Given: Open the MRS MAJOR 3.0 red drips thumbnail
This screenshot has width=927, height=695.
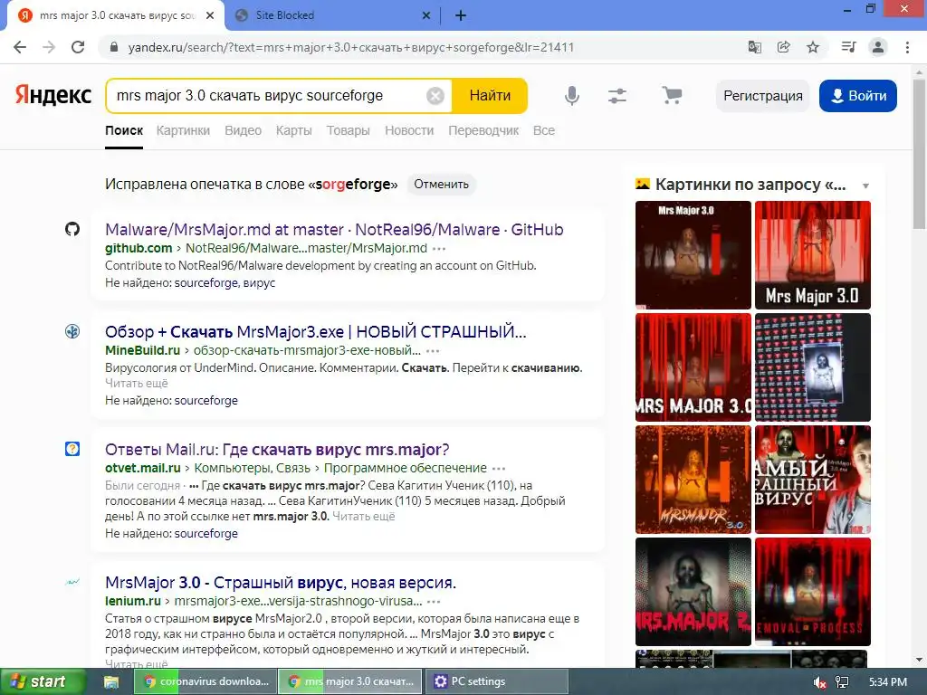Looking at the screenshot, I should click(693, 367).
